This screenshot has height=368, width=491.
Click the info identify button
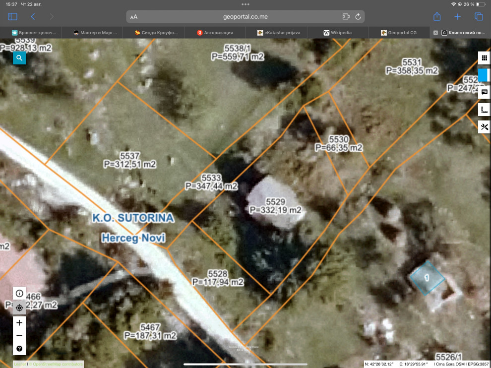pos(19,293)
